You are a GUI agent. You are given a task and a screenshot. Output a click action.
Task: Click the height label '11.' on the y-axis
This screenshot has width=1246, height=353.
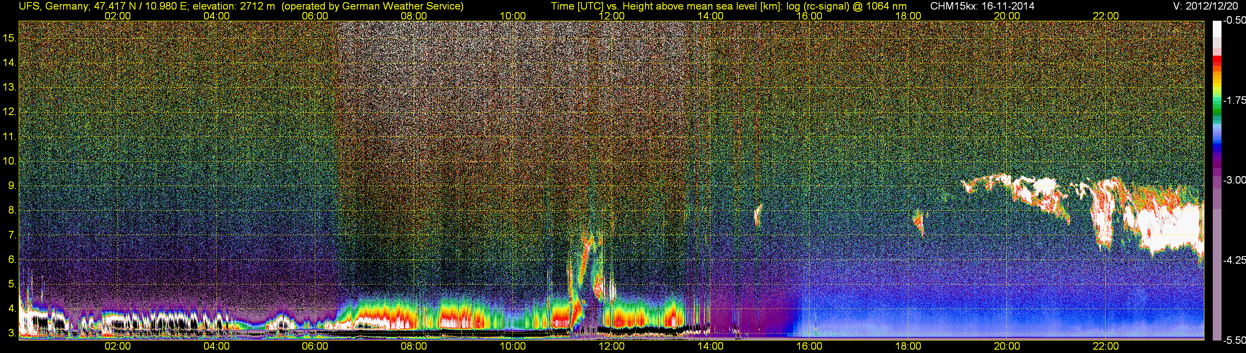point(10,136)
